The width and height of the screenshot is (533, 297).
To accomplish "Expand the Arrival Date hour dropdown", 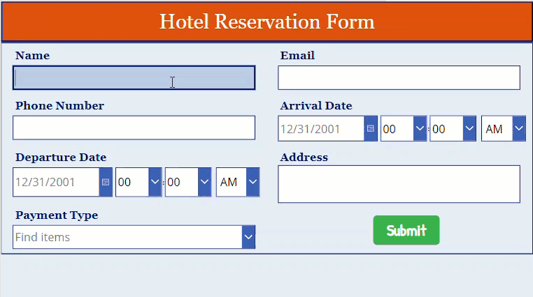I will click(420, 129).
